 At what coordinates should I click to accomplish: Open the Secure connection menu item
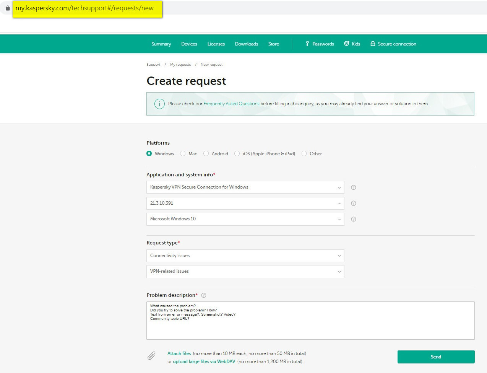pos(397,44)
